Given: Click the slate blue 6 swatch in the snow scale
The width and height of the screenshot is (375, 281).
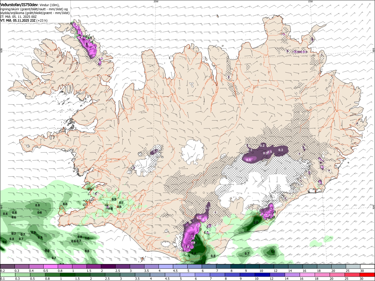Looking at the screenshot, I should point(209,267).
